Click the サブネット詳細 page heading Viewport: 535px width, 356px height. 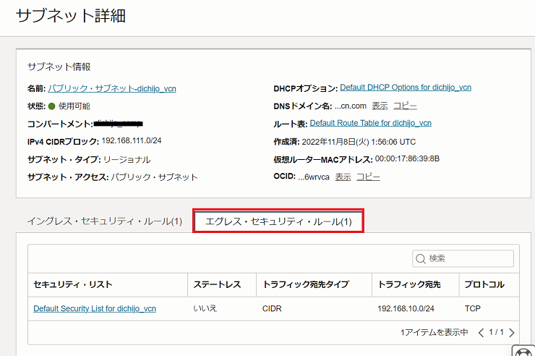click(71, 16)
